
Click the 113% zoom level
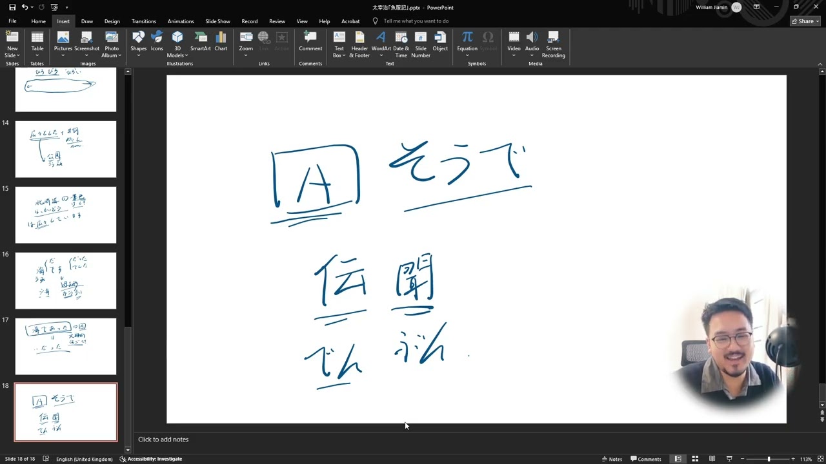(806, 459)
